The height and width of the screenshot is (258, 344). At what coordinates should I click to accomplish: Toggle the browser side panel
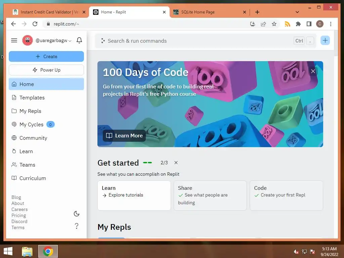click(x=309, y=24)
